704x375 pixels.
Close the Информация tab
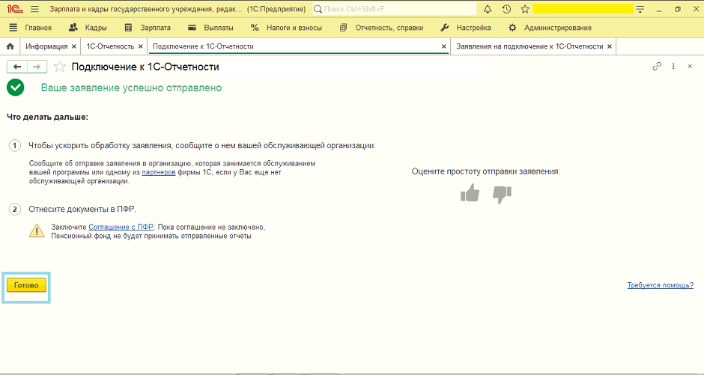(x=73, y=46)
